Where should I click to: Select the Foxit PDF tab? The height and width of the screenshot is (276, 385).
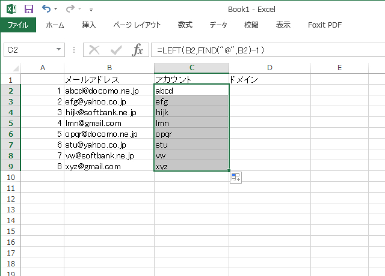[x=325, y=25]
